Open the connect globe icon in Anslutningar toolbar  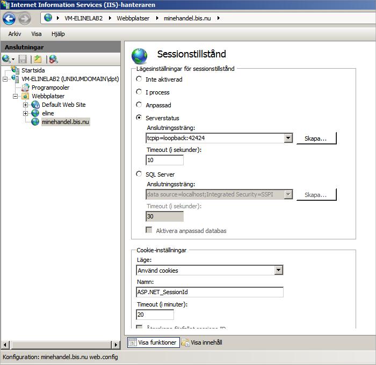(x=6, y=59)
